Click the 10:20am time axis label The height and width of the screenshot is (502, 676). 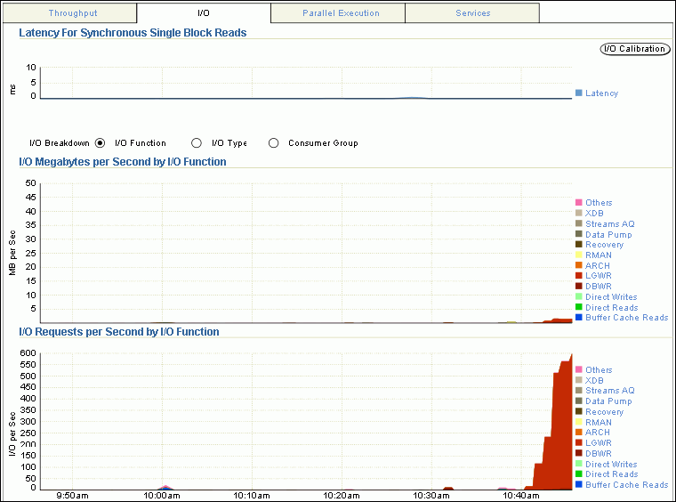pos(342,496)
